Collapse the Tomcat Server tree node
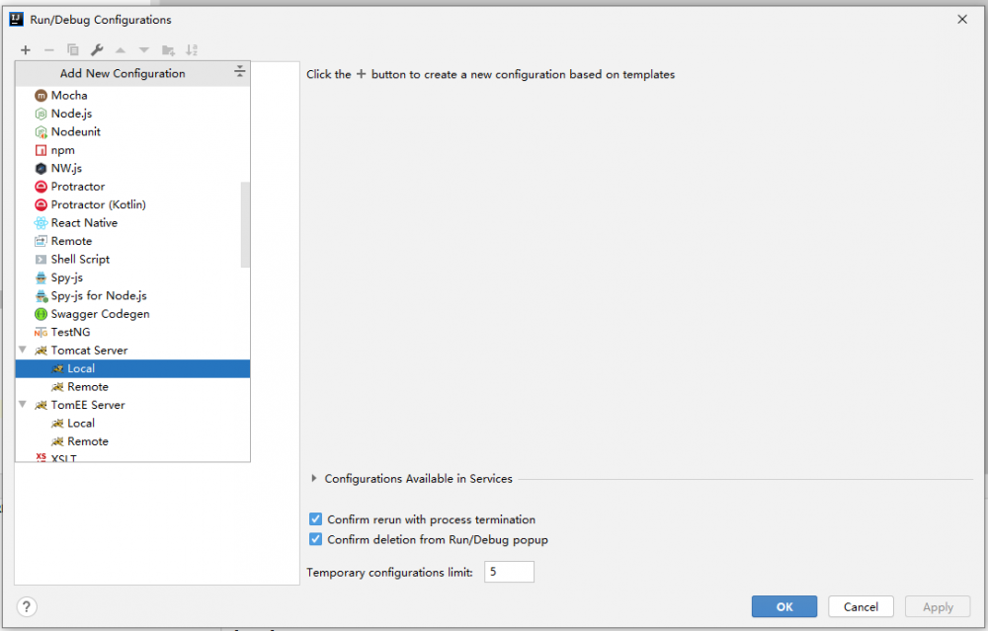Screen dimensions: 988x631 tap(23, 351)
